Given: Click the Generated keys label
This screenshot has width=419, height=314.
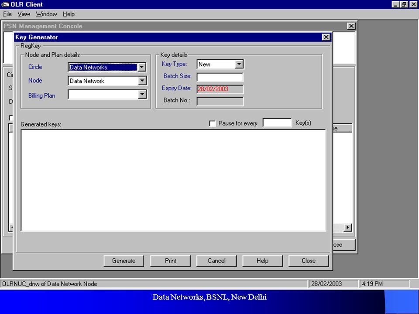Looking at the screenshot, I should coord(41,124).
